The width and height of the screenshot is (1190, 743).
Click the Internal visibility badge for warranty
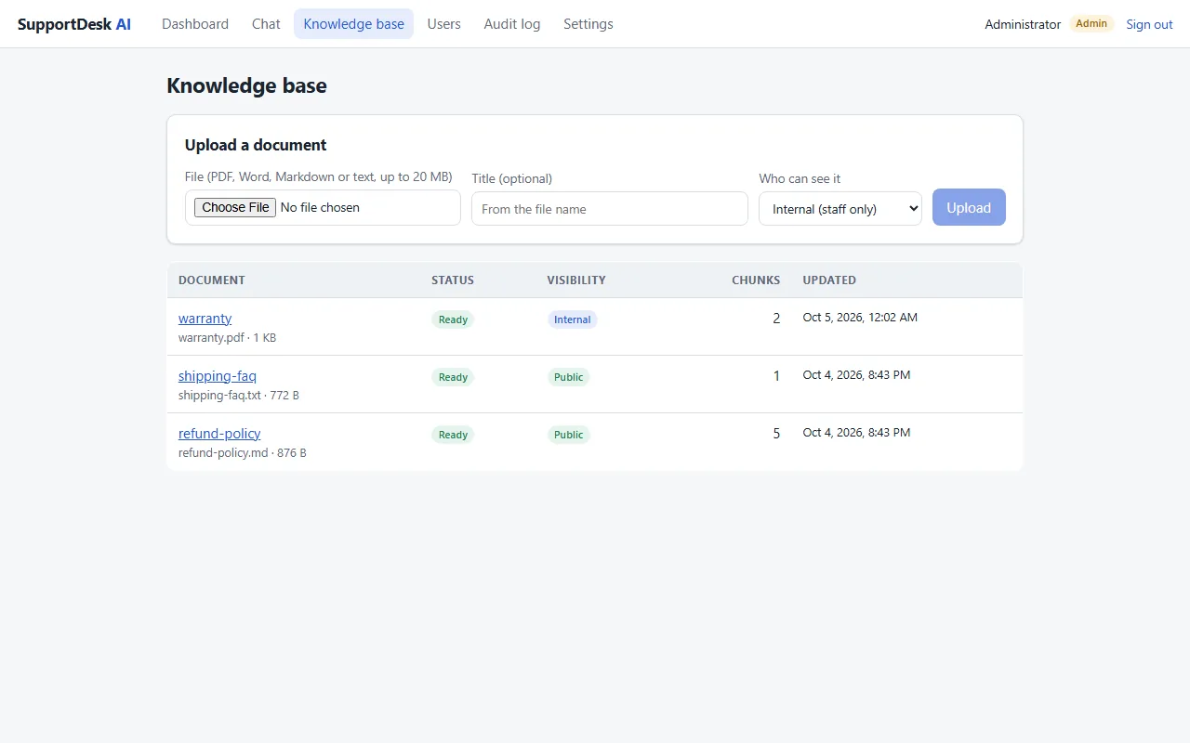572,319
